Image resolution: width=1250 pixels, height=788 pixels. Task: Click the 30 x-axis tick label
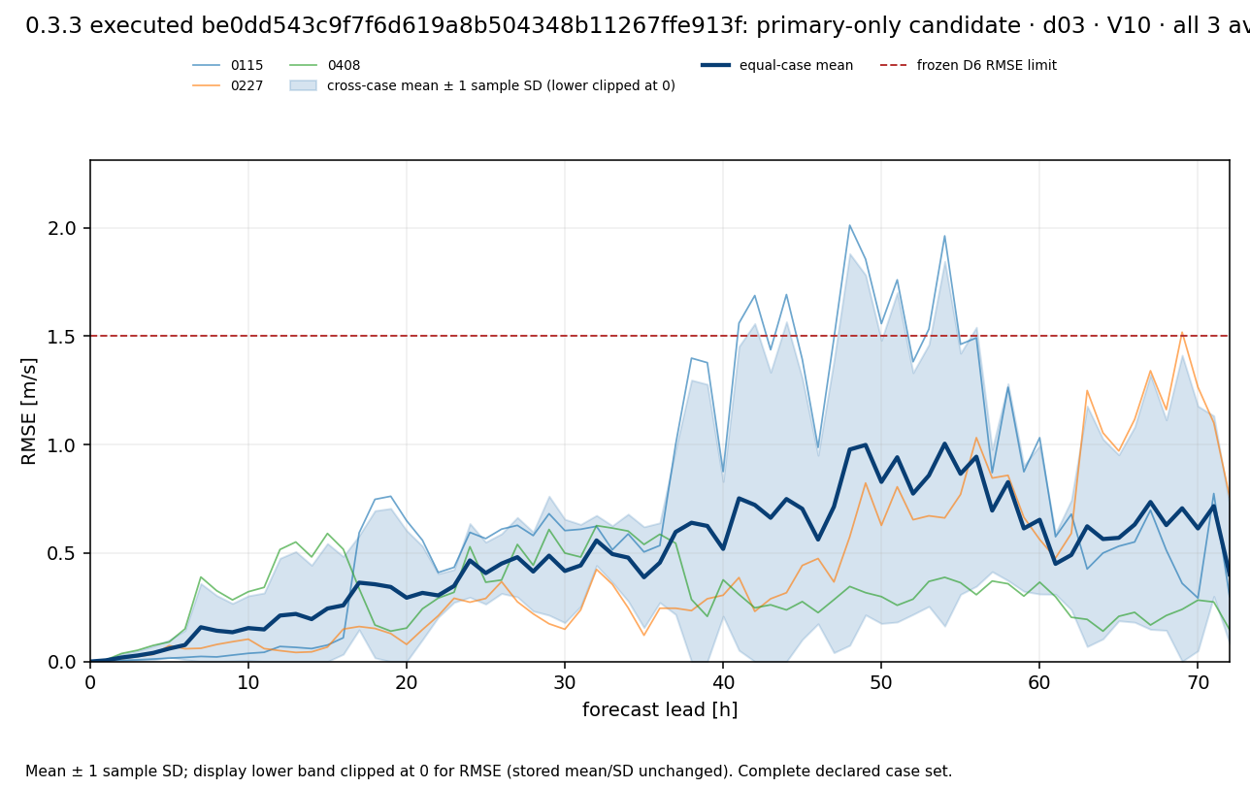point(565,682)
